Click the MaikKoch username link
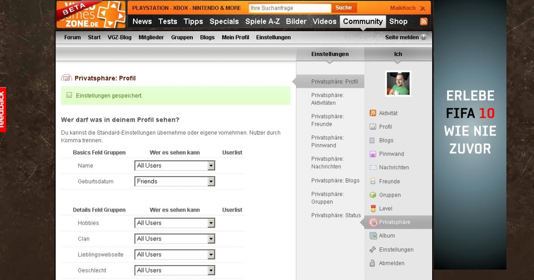The image size is (534, 280). (403, 8)
